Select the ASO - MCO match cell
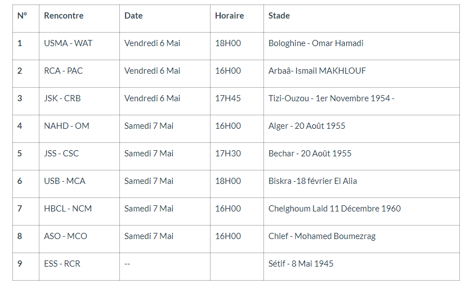The height and width of the screenshot is (288, 470). pyautogui.click(x=65, y=236)
